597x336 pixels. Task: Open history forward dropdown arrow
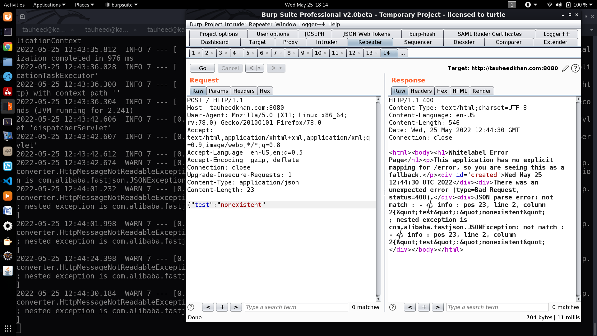(280, 68)
